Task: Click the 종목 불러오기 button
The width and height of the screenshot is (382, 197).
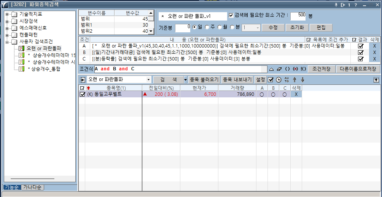Action: (205, 80)
